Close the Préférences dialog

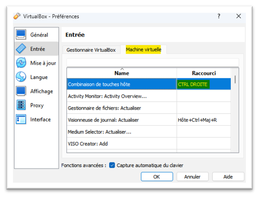239,16
